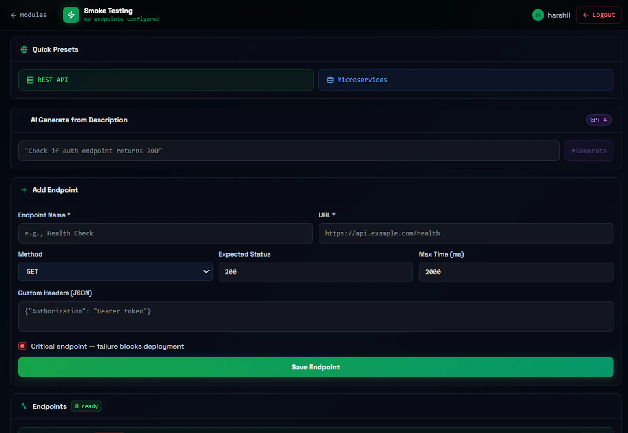The width and height of the screenshot is (628, 433).
Task: Click the Smoke Testing title
Action: pyautogui.click(x=108, y=11)
